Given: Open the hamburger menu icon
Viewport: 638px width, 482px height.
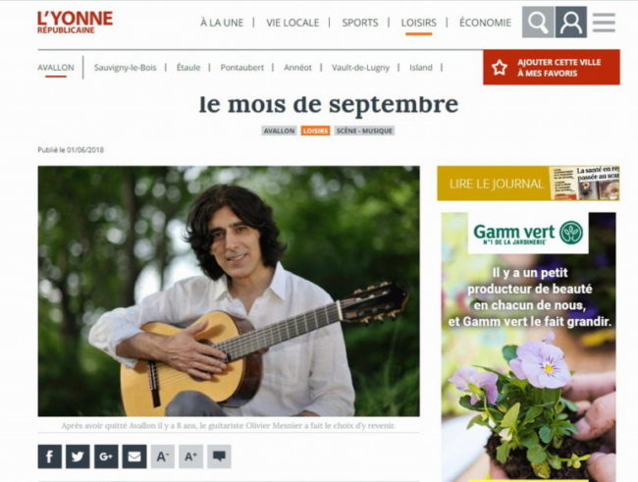Looking at the screenshot, I should point(604,23).
